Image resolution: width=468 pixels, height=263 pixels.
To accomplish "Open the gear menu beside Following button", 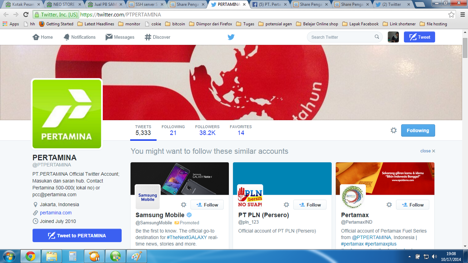I will (x=393, y=130).
